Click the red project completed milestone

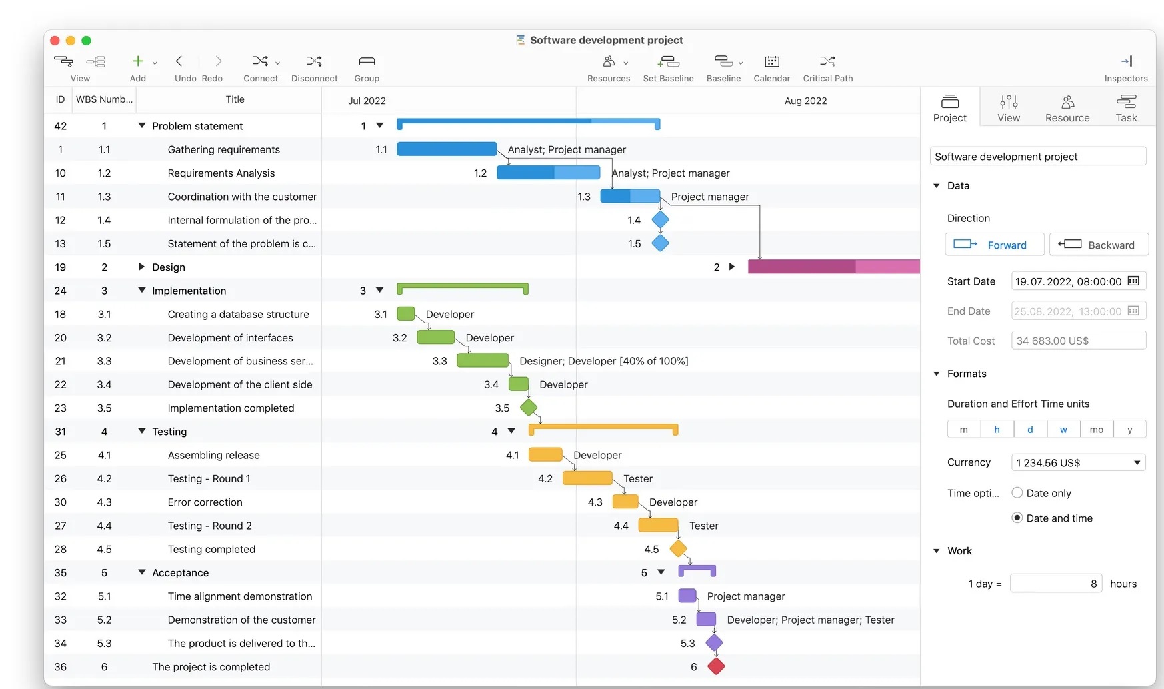click(716, 666)
